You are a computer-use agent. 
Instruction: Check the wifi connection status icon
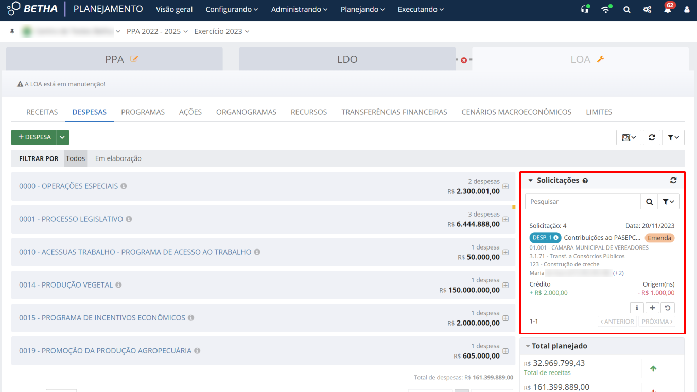click(606, 9)
